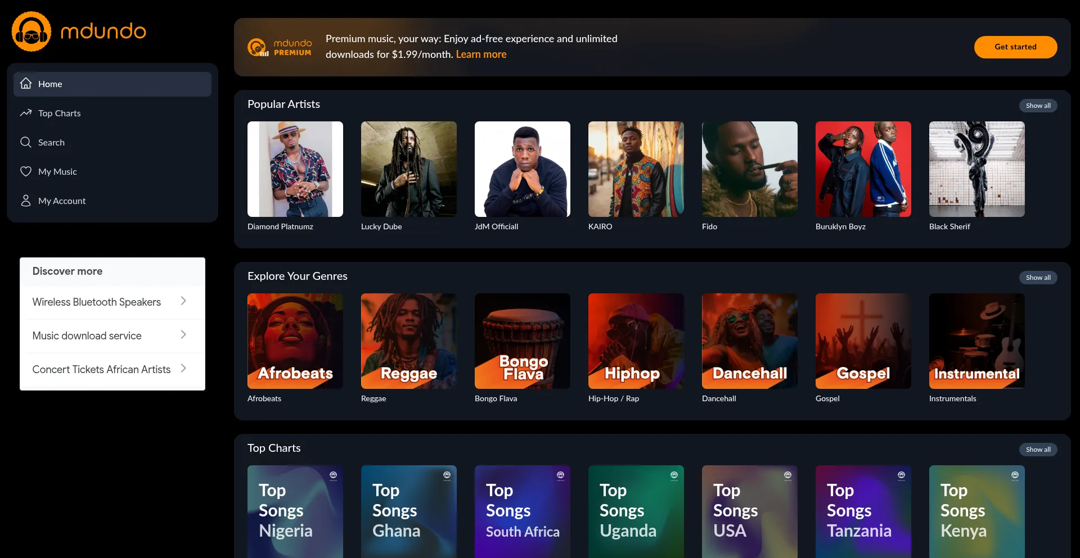The width and height of the screenshot is (1080, 558).
Task: Select the Gospel genre tile
Action: tap(863, 341)
